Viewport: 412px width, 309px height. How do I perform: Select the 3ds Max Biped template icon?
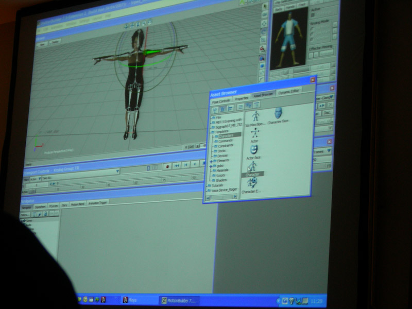pos(255,116)
